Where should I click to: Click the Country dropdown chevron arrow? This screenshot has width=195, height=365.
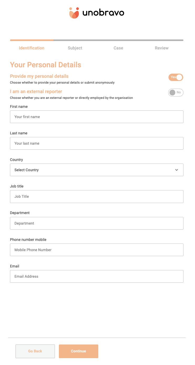pyautogui.click(x=177, y=170)
